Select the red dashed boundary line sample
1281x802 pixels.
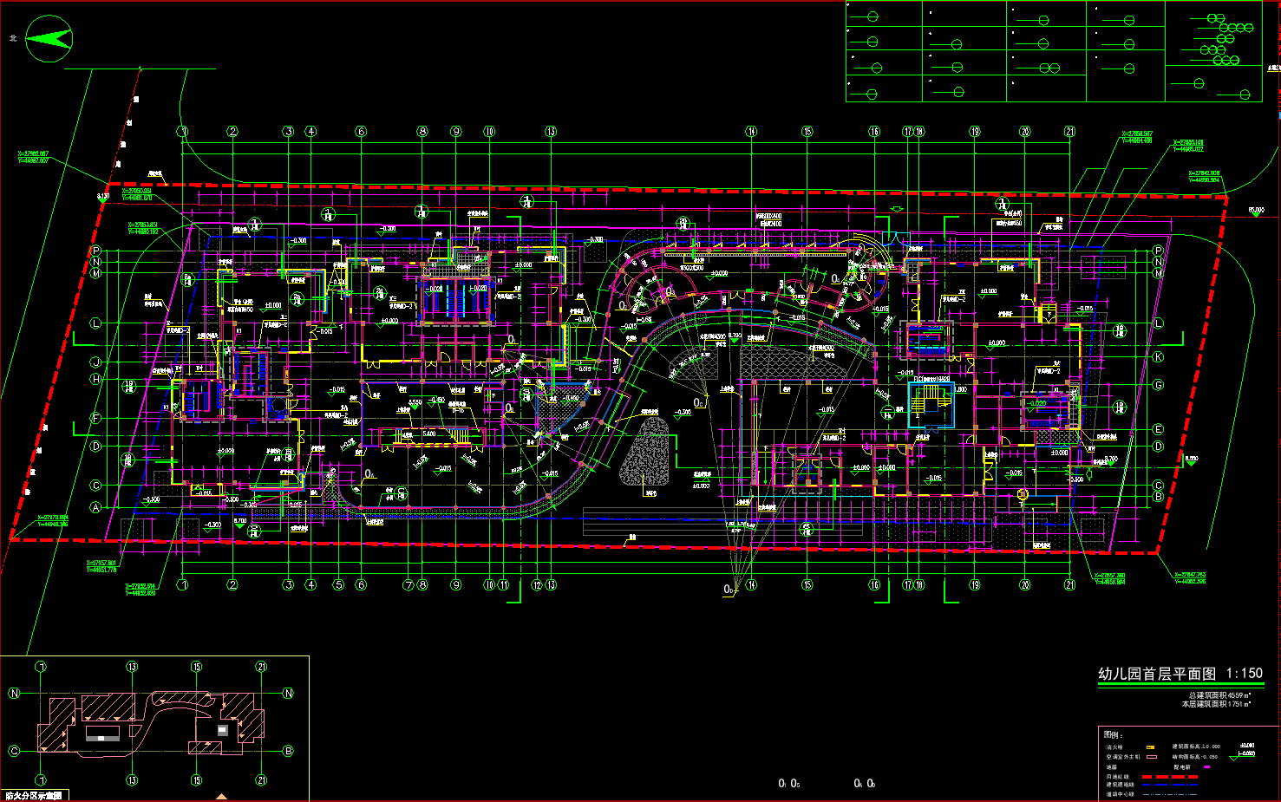pos(1169,777)
